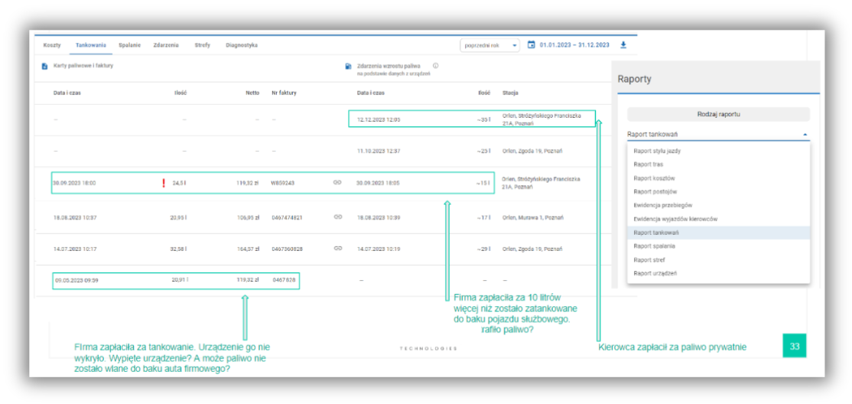Switch to the Koszty tab

pyautogui.click(x=52, y=45)
